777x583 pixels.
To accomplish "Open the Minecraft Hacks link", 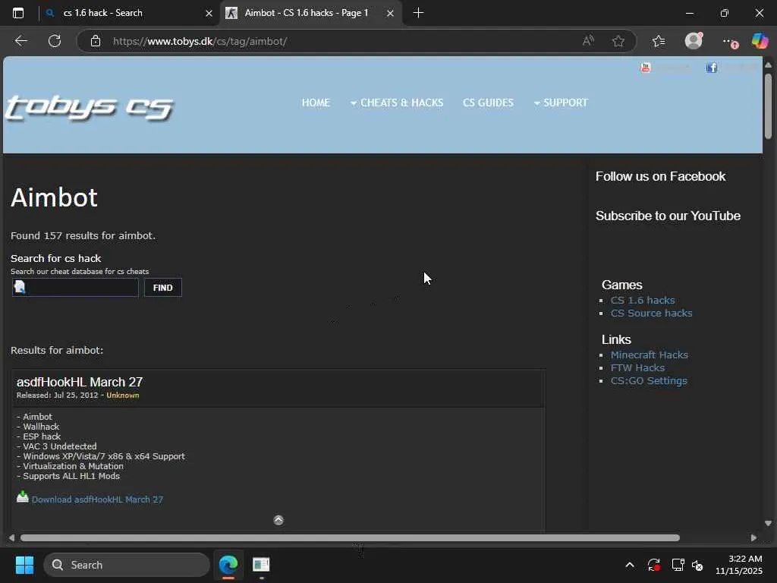I will pyautogui.click(x=650, y=355).
